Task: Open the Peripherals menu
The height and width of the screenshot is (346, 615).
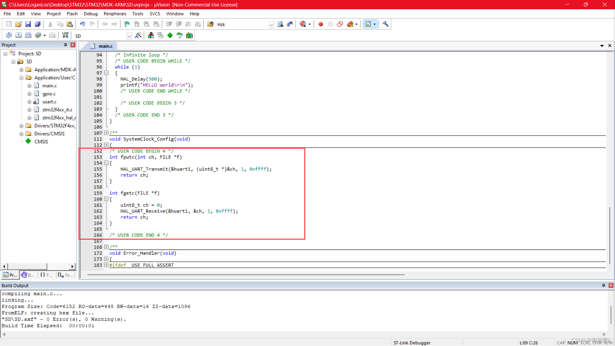Action: [115, 14]
